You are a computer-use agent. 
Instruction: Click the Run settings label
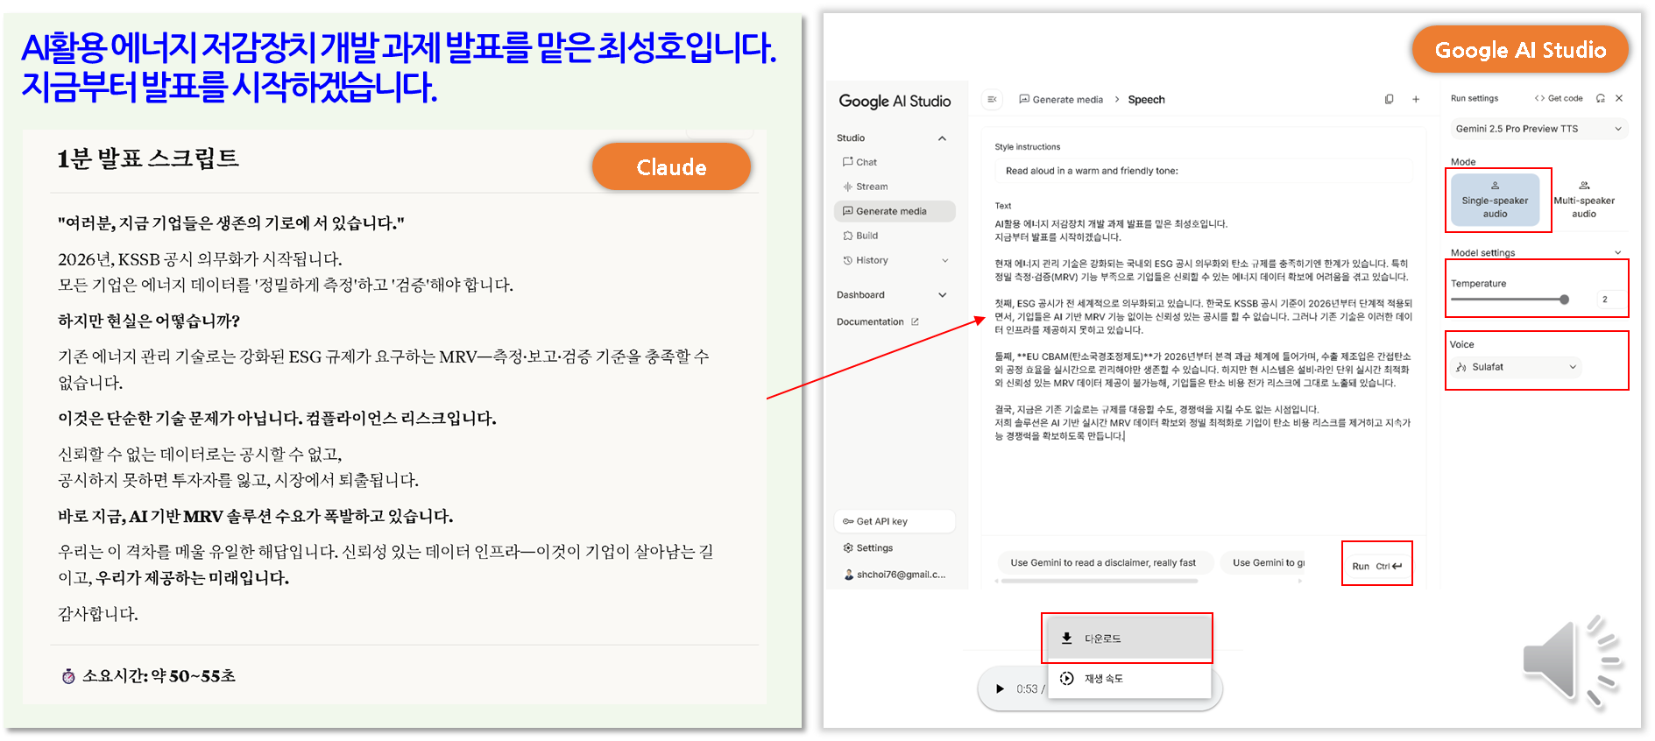tap(1475, 99)
